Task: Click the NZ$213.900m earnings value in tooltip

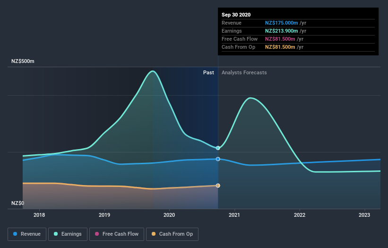Action: point(281,31)
